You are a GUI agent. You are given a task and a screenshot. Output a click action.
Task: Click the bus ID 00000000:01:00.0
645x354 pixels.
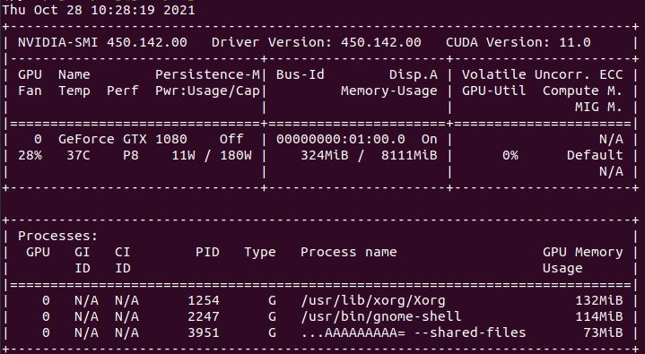click(x=341, y=139)
